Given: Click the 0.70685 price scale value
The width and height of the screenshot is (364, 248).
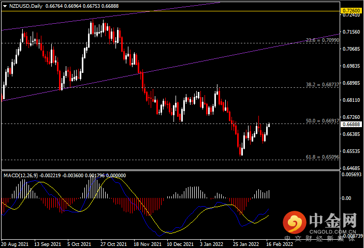Looking at the screenshot, I should [351, 49].
